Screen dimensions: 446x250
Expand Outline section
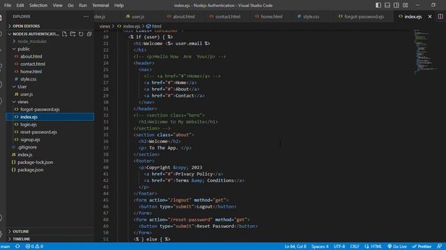point(20,231)
